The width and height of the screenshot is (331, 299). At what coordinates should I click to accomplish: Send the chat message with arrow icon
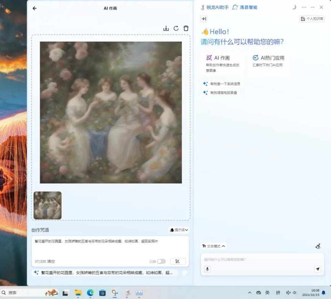(318, 269)
